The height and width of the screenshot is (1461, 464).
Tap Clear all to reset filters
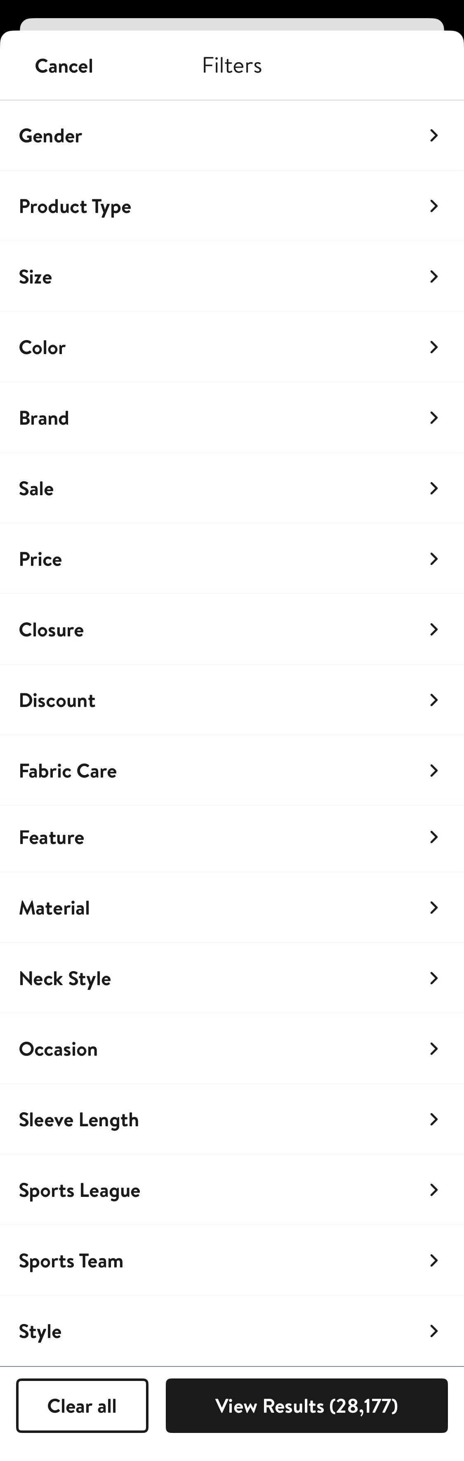pyautogui.click(x=82, y=1406)
